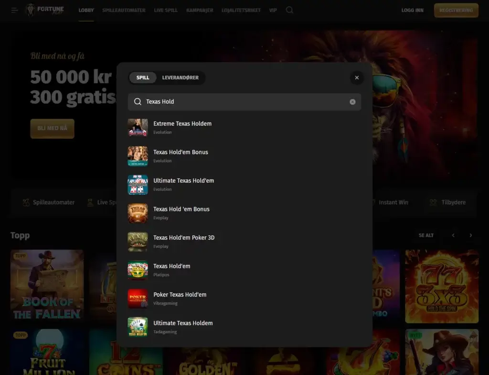This screenshot has height=375, width=489.
Task: Select the Spilleautomater category label
Action: tap(53, 202)
